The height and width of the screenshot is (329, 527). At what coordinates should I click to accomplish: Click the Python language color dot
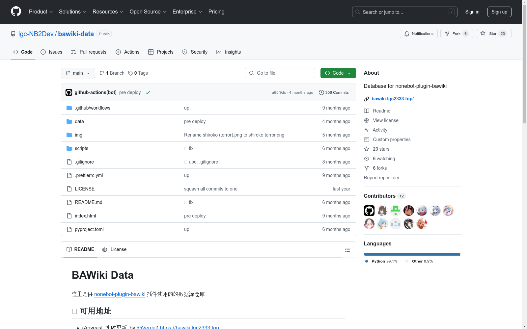pyautogui.click(x=367, y=261)
